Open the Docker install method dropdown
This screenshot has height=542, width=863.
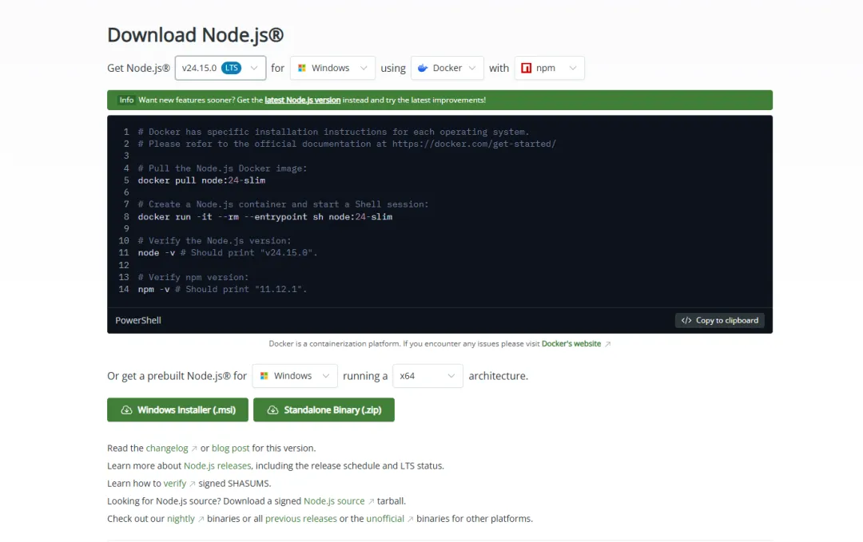point(447,68)
